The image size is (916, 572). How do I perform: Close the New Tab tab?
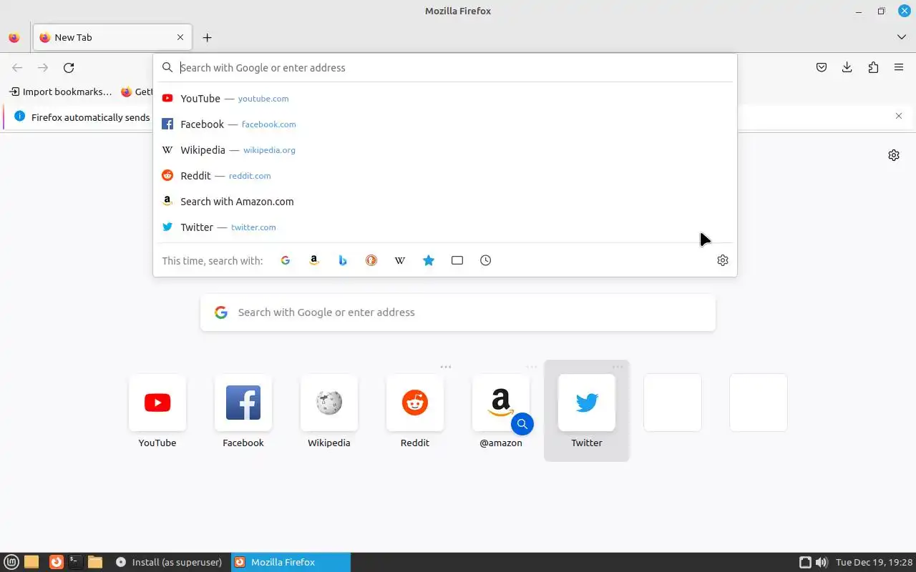[x=180, y=37]
